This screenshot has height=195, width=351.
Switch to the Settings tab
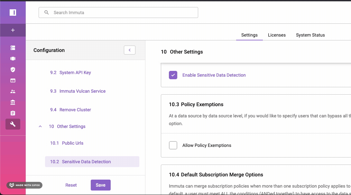249,35
